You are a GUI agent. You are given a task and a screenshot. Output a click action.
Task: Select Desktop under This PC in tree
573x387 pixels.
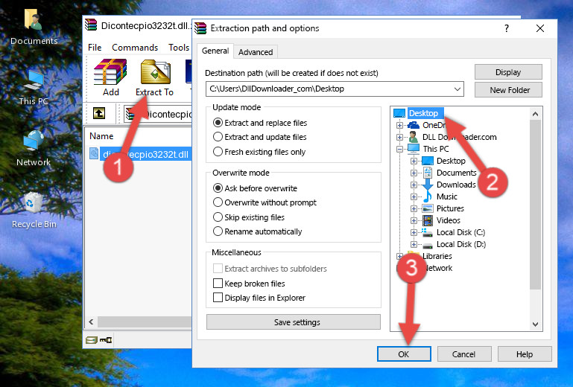coord(451,161)
